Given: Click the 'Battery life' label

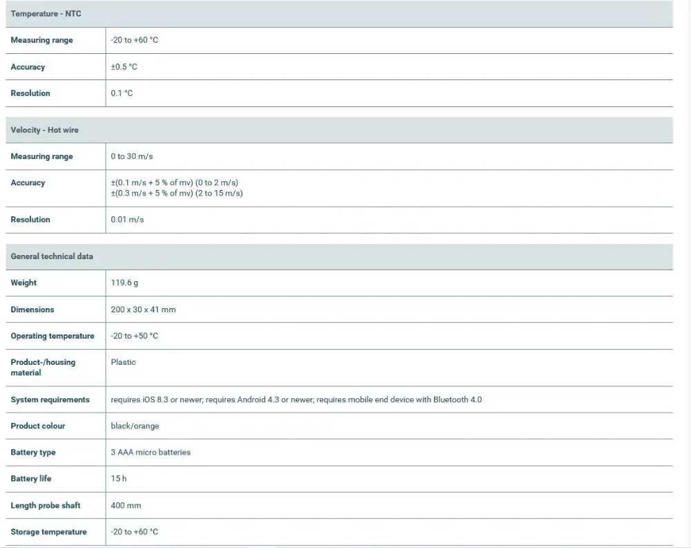Looking at the screenshot, I should (31, 479).
